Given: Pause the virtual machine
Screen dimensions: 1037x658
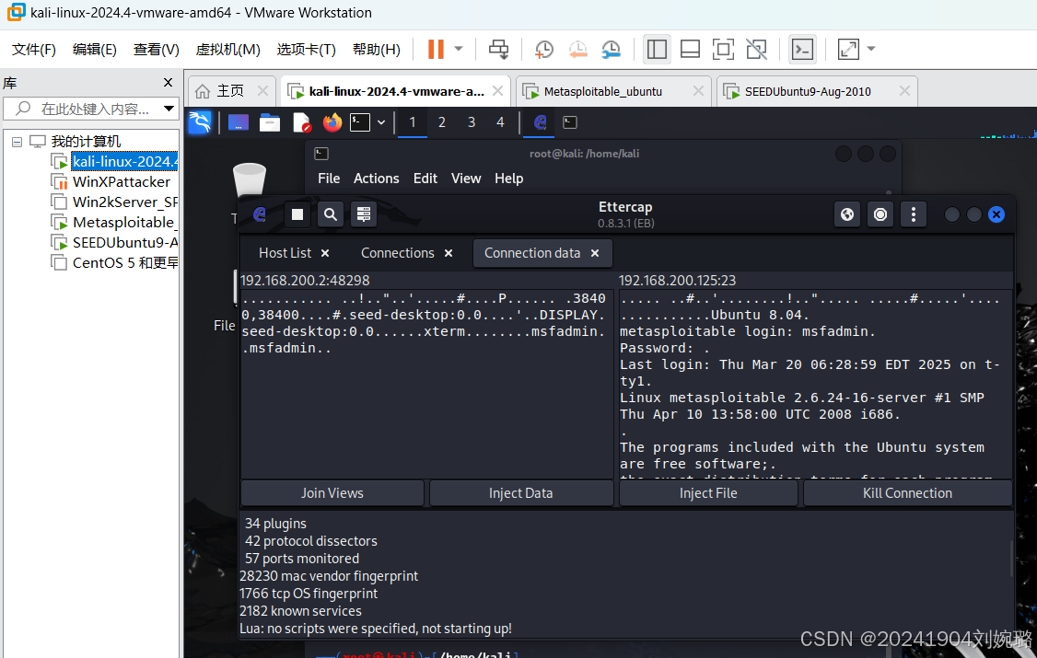Looking at the screenshot, I should [436, 49].
